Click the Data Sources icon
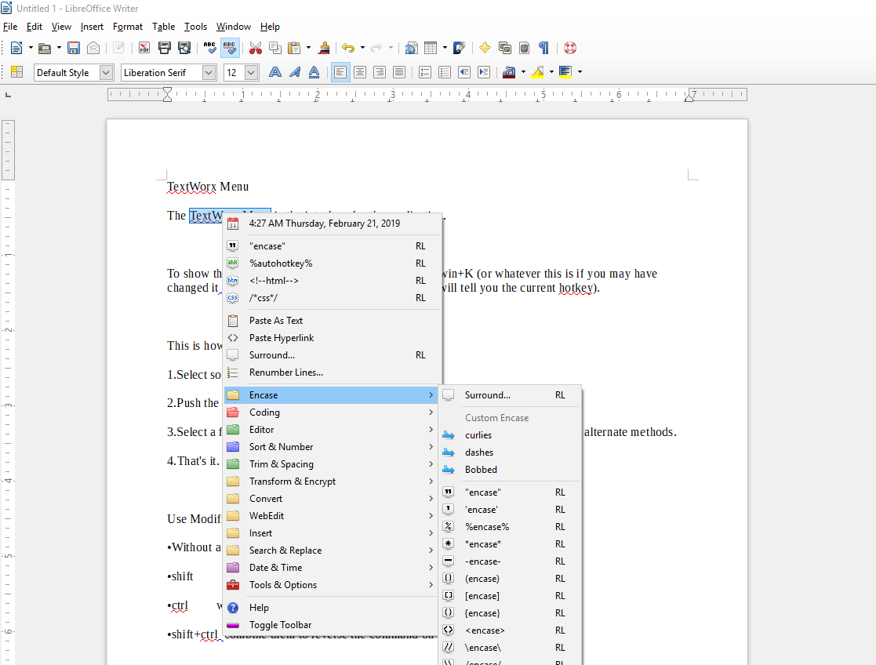This screenshot has width=876, height=665. 524,48
